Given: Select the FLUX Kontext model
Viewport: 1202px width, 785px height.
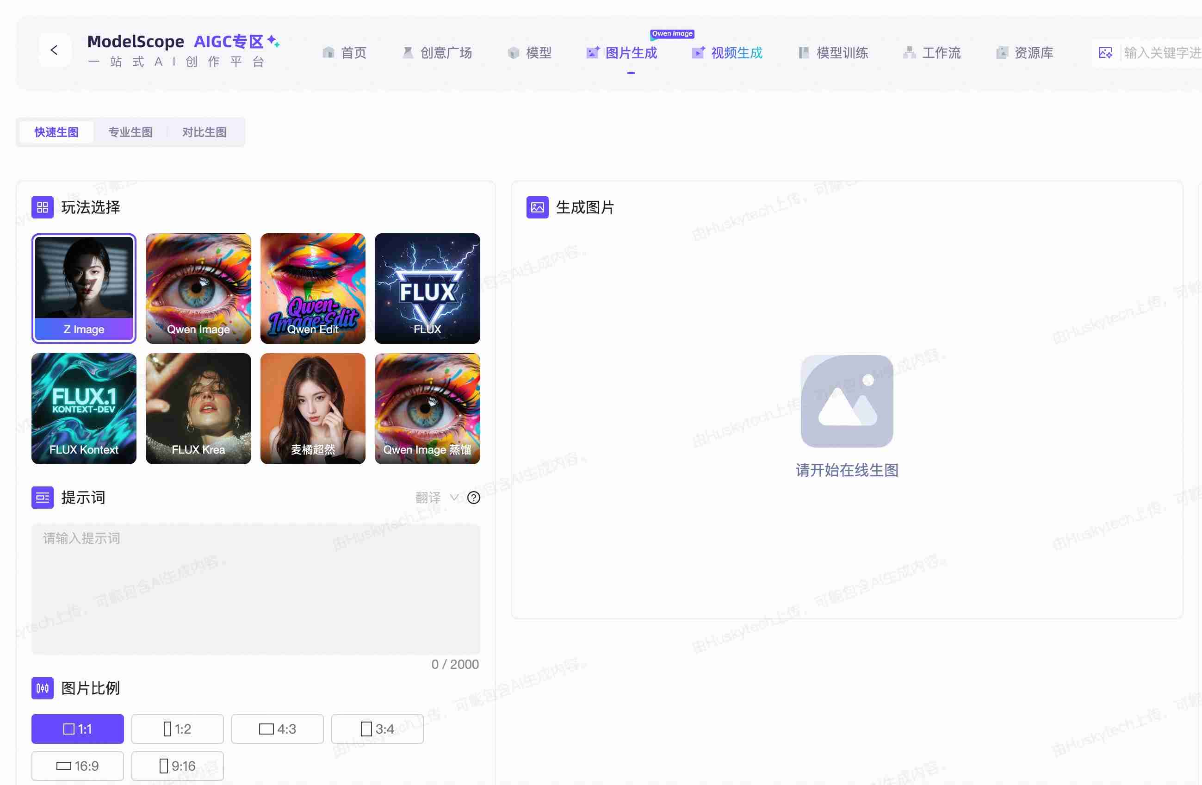Looking at the screenshot, I should (83, 408).
